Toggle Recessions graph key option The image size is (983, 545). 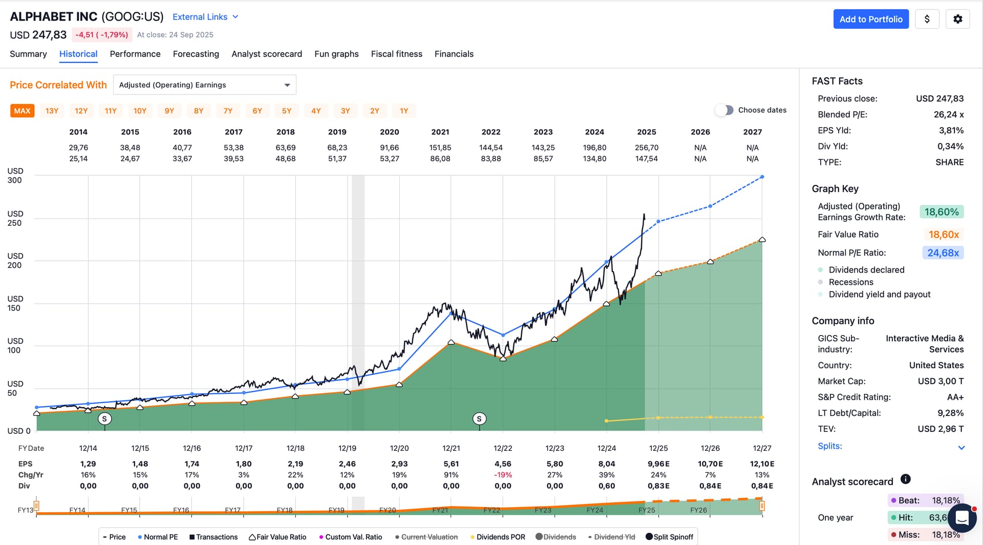pyautogui.click(x=850, y=282)
